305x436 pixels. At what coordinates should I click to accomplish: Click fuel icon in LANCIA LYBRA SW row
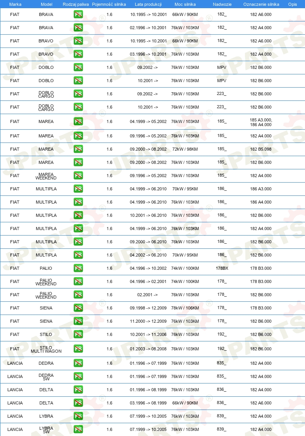(78, 429)
